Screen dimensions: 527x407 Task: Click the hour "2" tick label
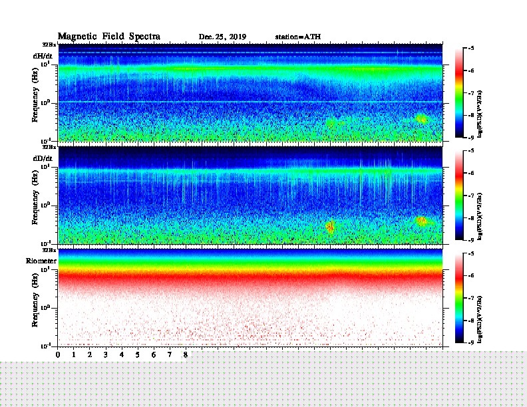[x=90, y=354]
